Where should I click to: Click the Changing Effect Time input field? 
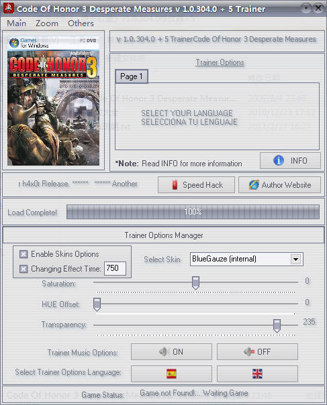[115, 268]
